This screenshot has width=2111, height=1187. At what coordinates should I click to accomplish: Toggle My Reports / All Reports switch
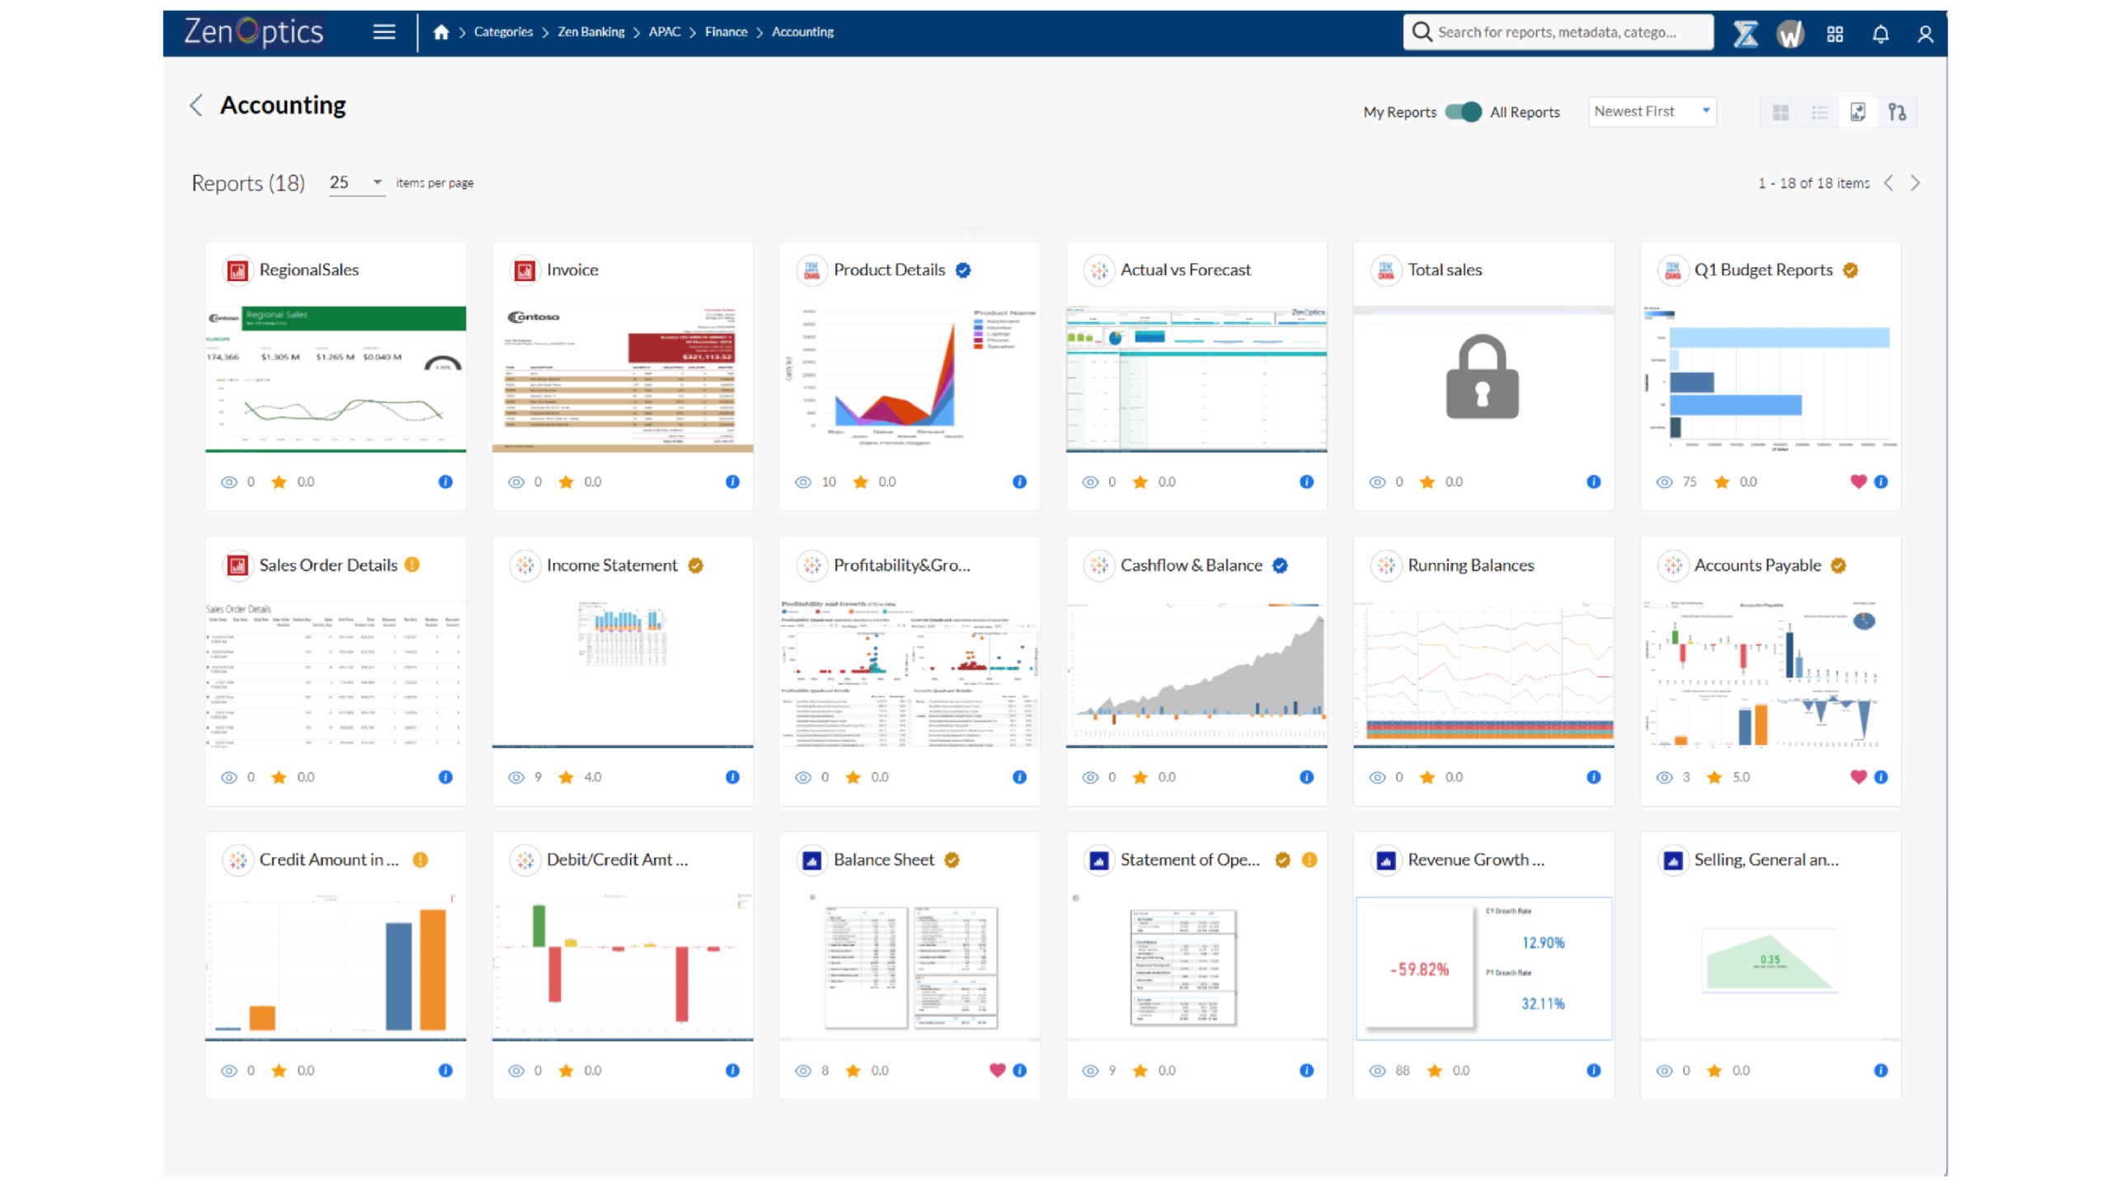[x=1464, y=112]
